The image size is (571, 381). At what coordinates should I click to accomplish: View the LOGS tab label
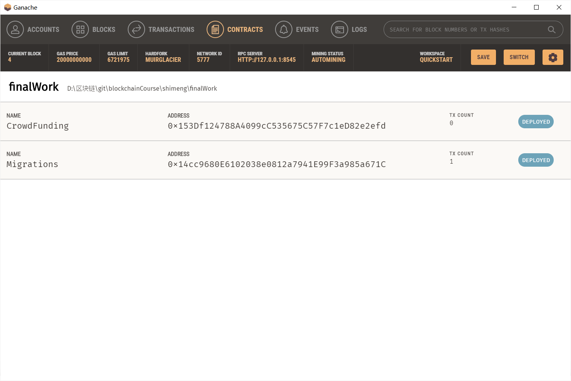[x=359, y=30]
